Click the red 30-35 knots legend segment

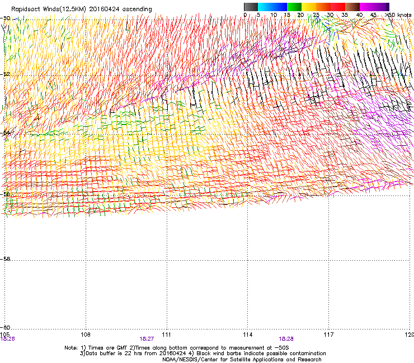tap(338, 7)
